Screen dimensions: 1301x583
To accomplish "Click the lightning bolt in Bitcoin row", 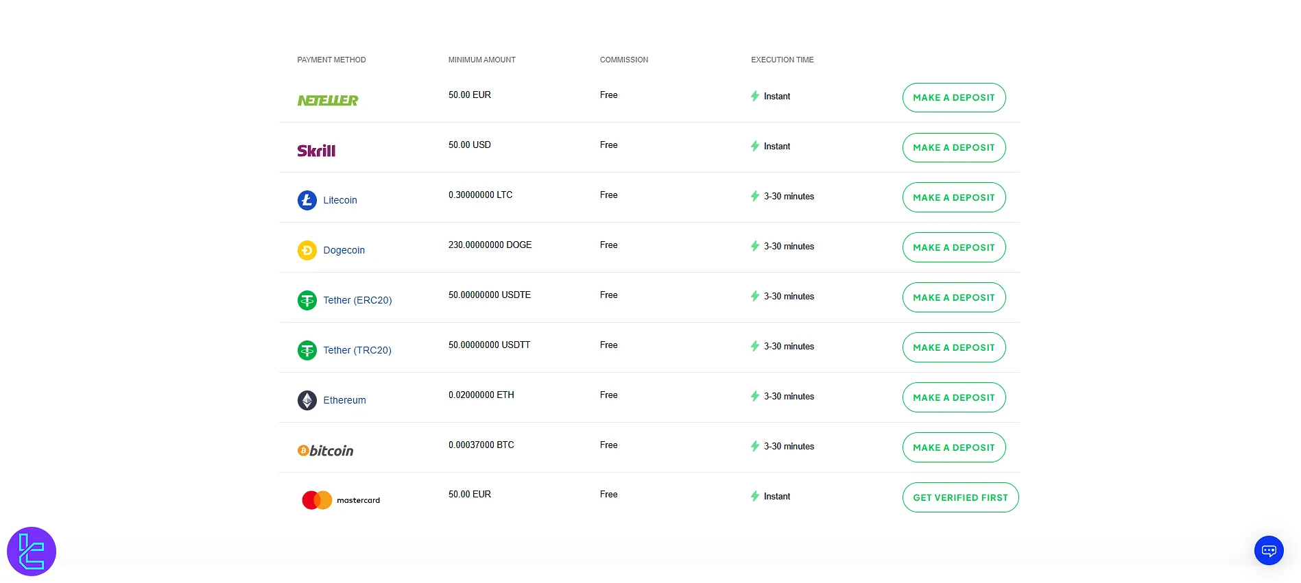I will [x=755, y=446].
